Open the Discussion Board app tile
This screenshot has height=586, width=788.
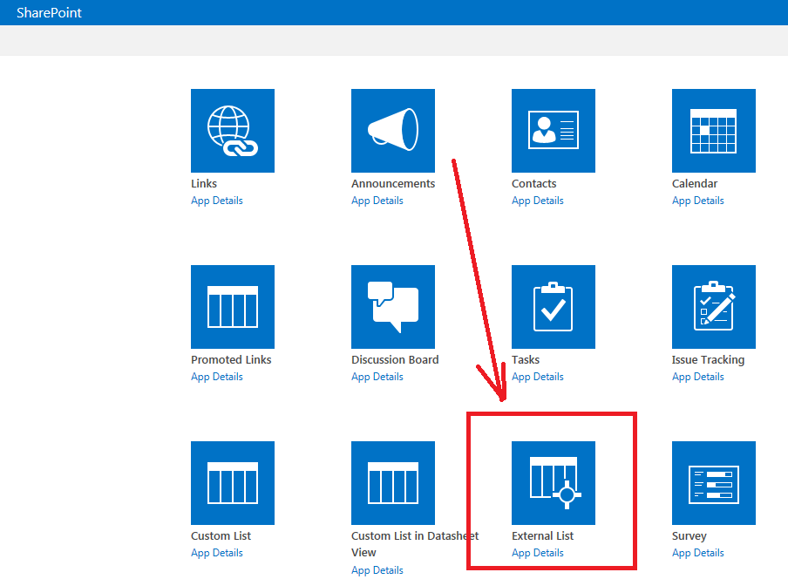point(392,307)
